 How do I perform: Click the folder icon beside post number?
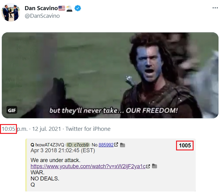[x=123, y=145]
